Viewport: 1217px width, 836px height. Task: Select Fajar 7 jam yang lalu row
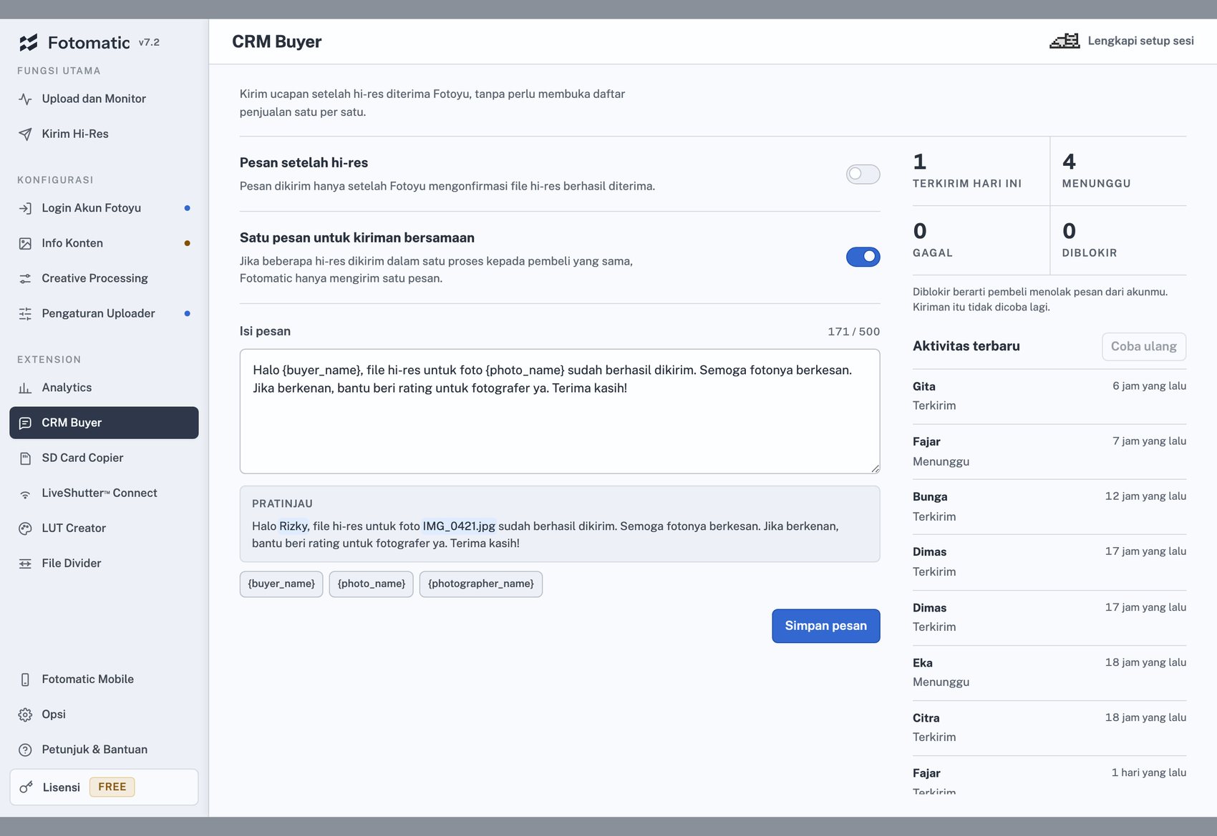click(x=1049, y=452)
